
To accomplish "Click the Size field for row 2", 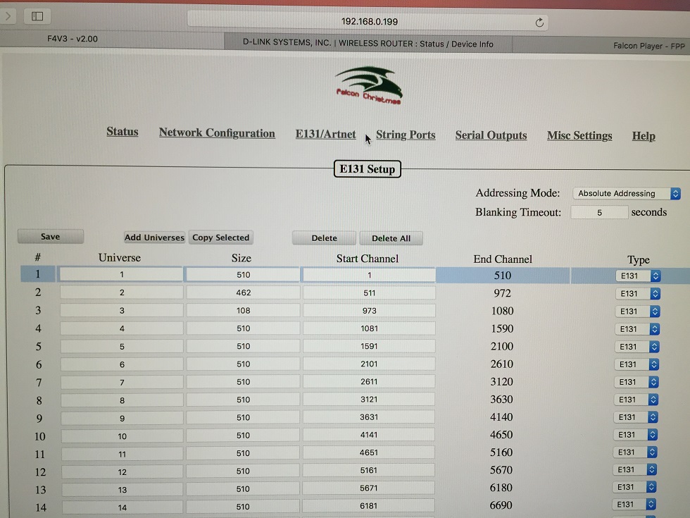I will [243, 292].
